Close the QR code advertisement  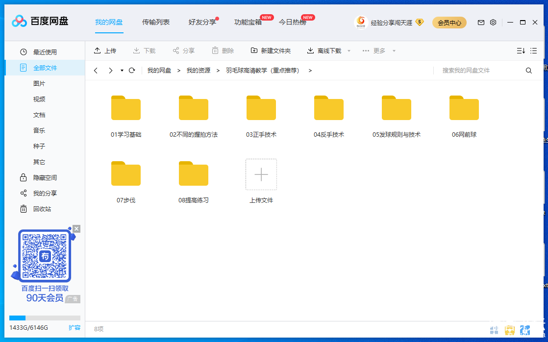76,229
